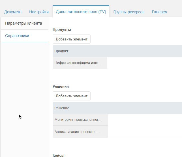
Task: Open the Параметры клиента vertical tab
Action: pos(25,23)
